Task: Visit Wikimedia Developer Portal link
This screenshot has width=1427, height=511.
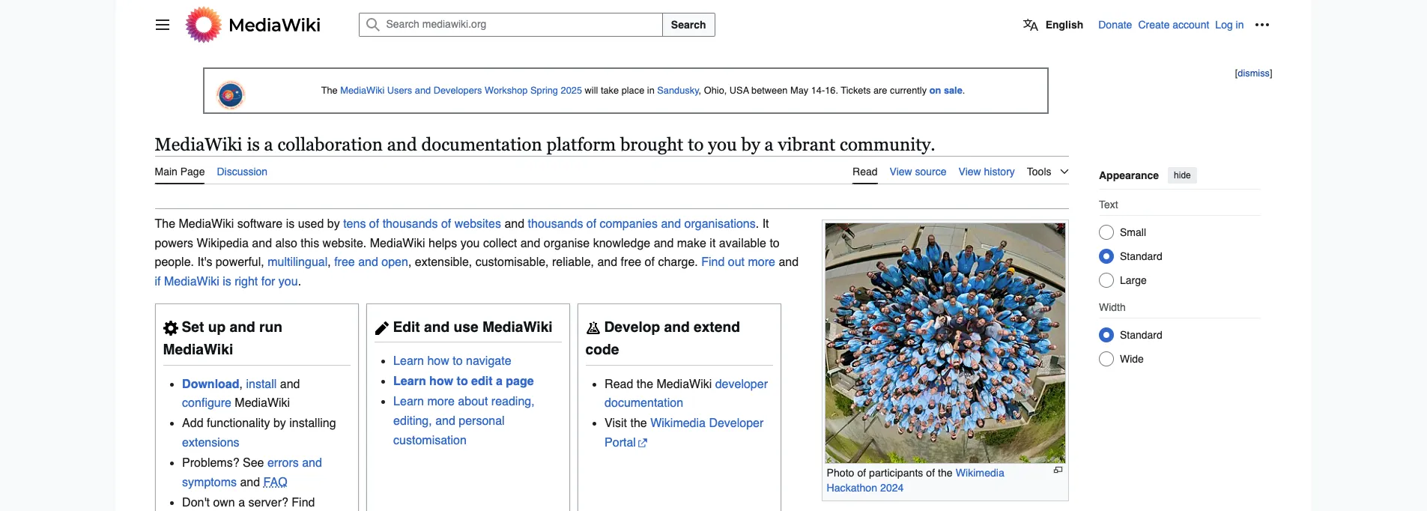Action: coord(706,423)
